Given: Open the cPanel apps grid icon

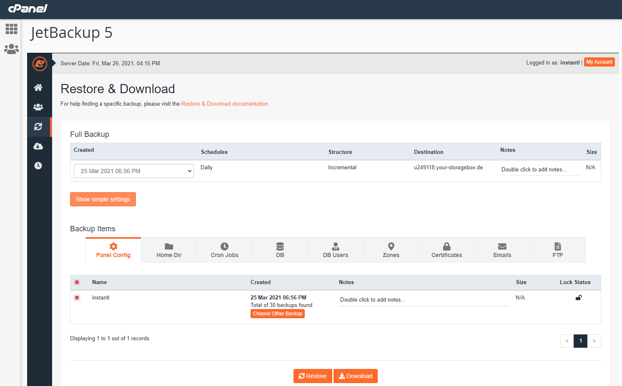Looking at the screenshot, I should pos(11,29).
